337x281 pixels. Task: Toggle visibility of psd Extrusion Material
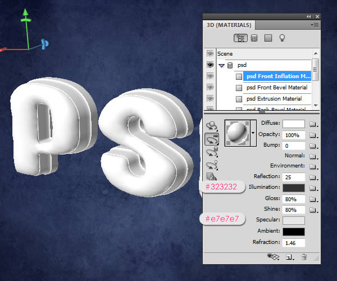coord(210,98)
